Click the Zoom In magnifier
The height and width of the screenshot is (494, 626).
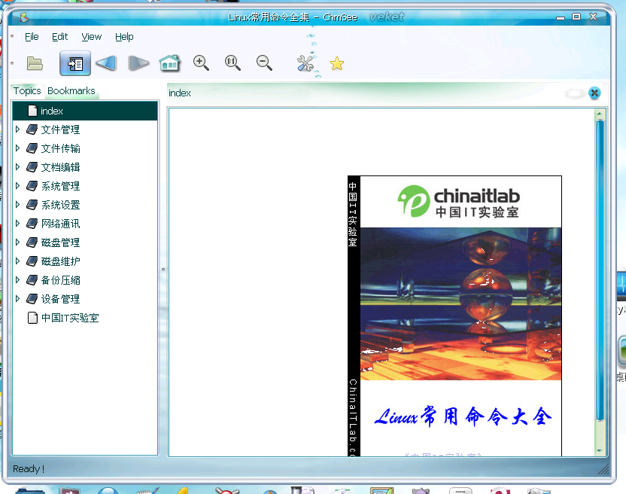(x=201, y=63)
